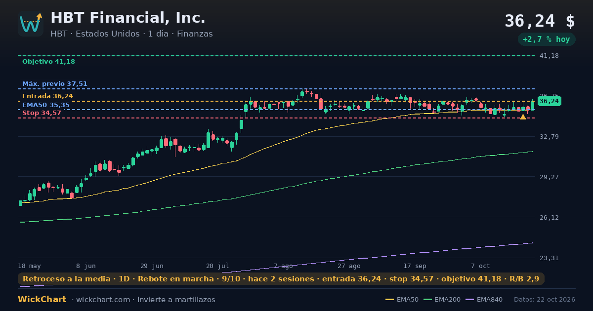Click the '17 sep' date label
The width and height of the screenshot is (593, 311).
pos(415,266)
